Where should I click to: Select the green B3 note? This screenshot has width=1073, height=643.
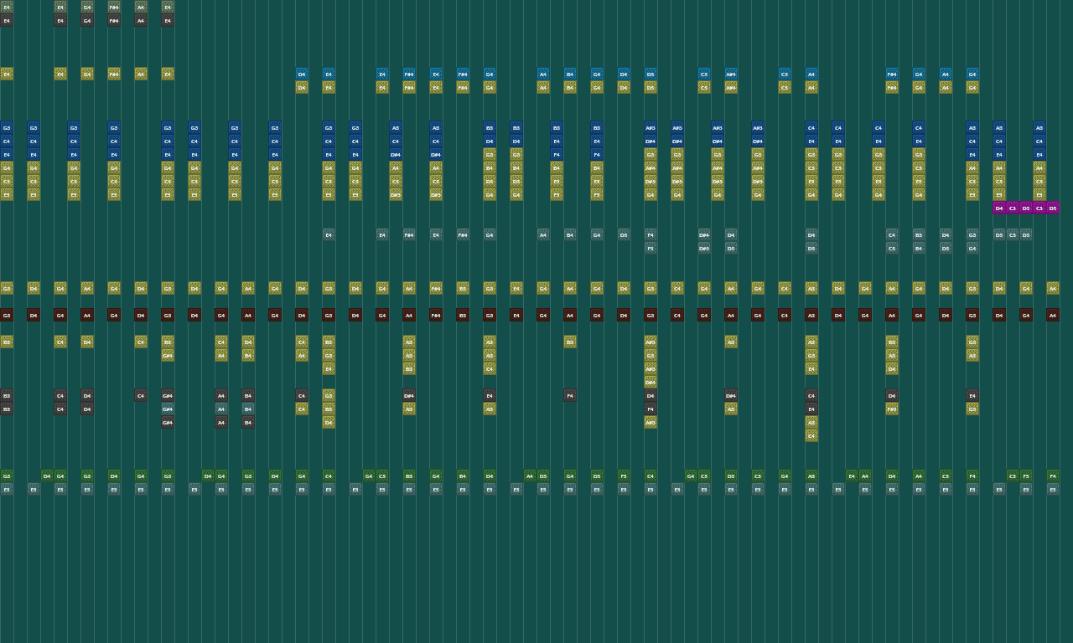[409, 476]
